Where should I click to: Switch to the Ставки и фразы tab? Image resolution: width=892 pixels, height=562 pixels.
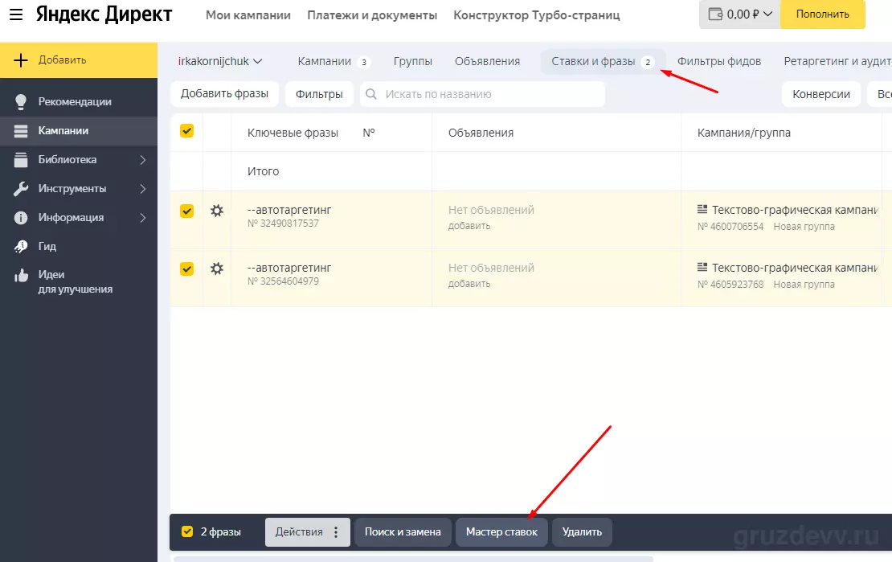[x=603, y=61]
